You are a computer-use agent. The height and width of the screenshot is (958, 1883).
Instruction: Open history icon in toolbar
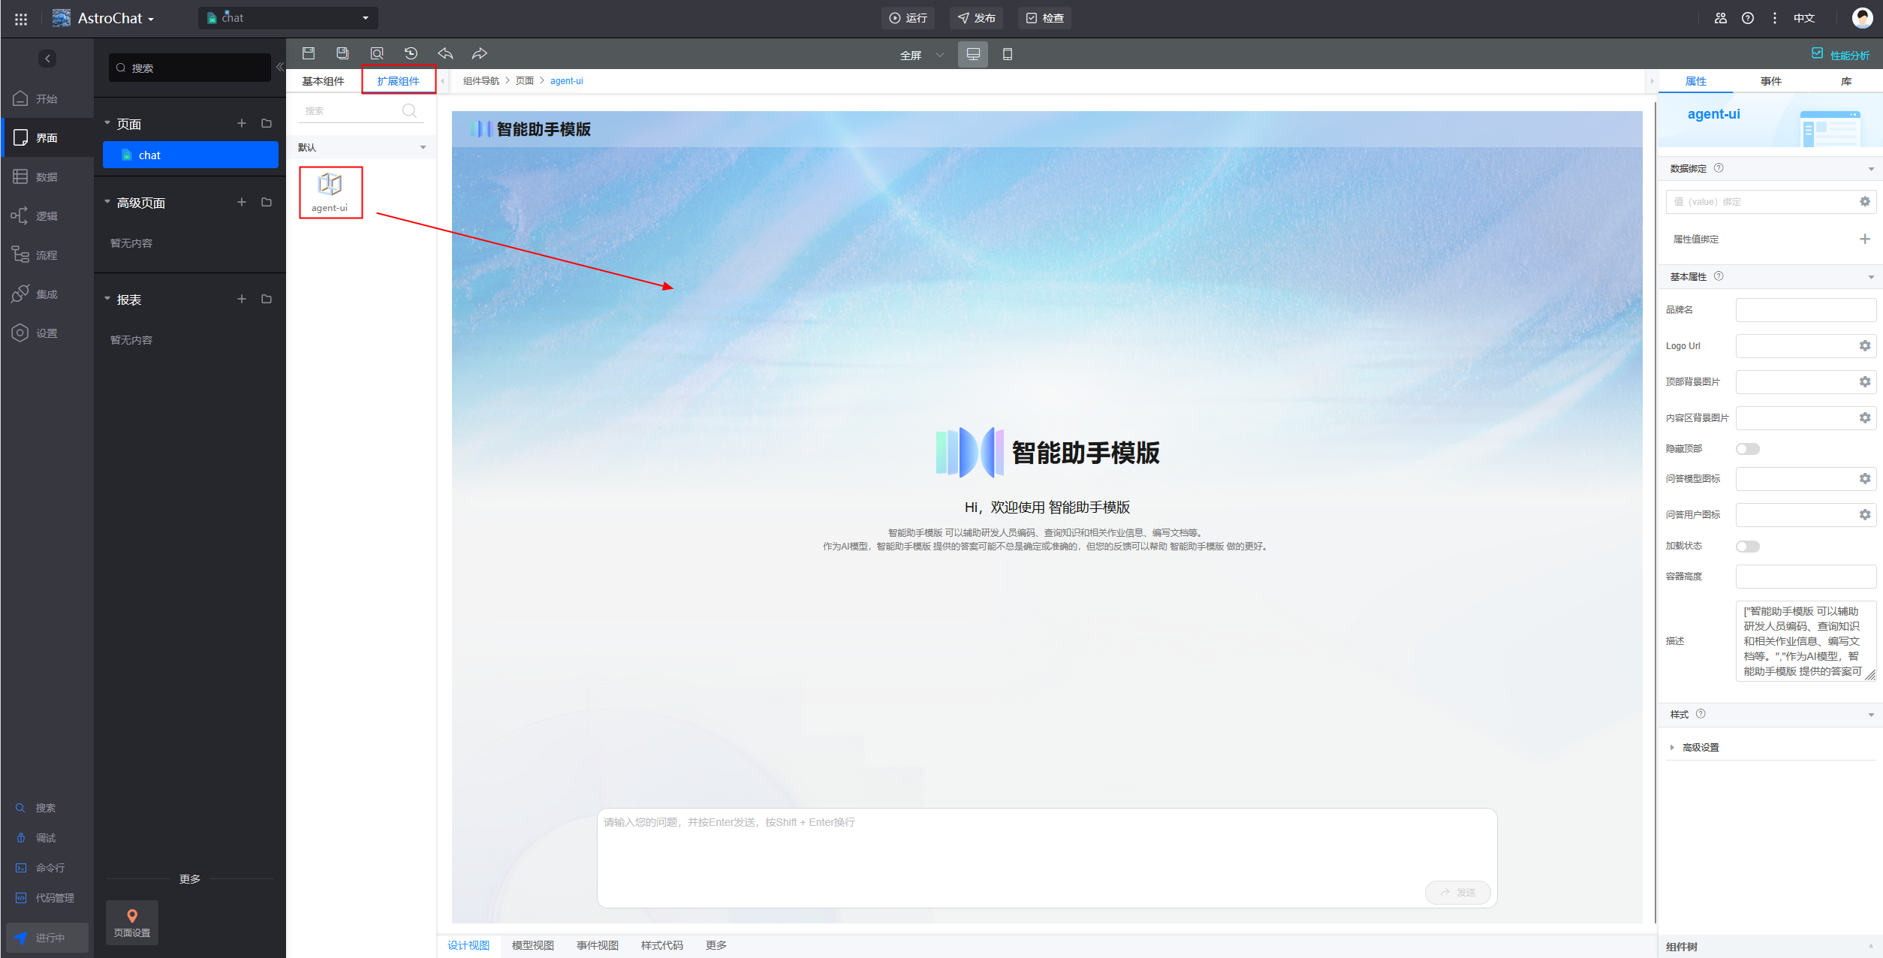(411, 53)
